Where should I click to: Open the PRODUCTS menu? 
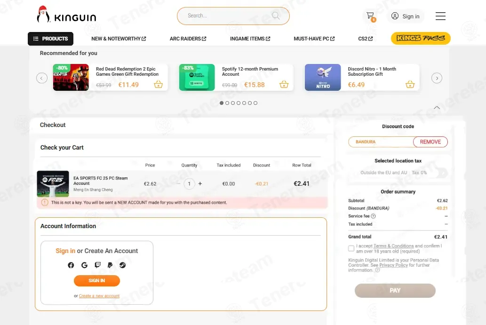click(x=50, y=39)
